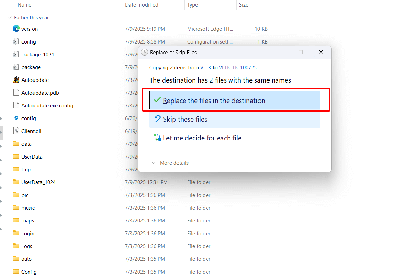Collapse the Earlier this year group

pos(9,18)
